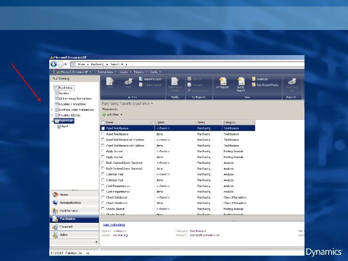Check Cash Requirements row with demo option

(x=103, y=191)
